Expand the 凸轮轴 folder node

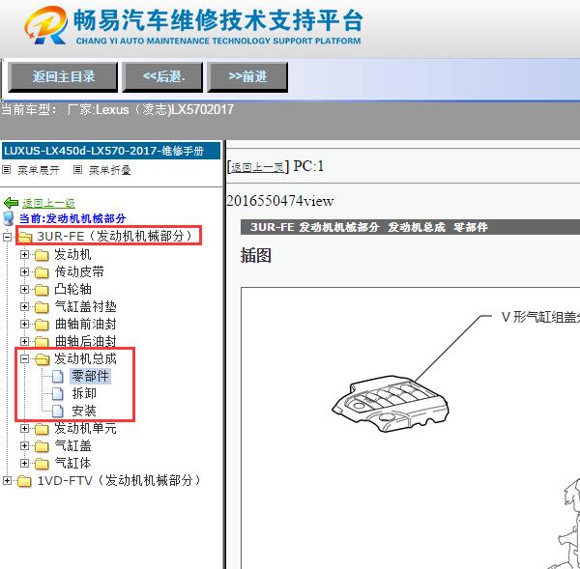[x=24, y=289]
